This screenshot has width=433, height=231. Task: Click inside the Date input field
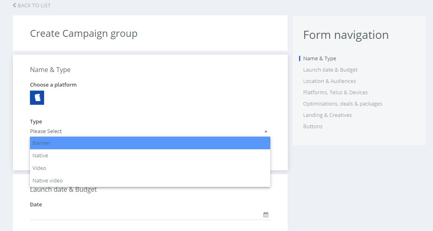146,214
